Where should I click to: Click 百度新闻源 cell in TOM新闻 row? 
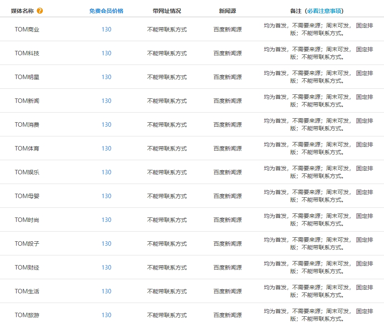(x=228, y=101)
